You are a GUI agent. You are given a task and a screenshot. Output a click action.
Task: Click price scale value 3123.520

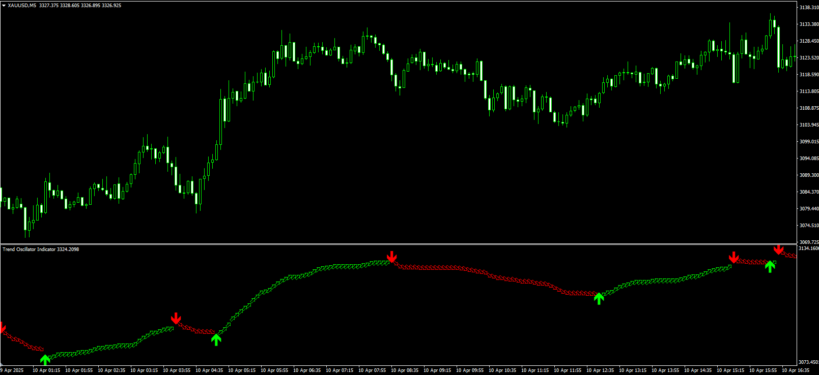(x=809, y=58)
